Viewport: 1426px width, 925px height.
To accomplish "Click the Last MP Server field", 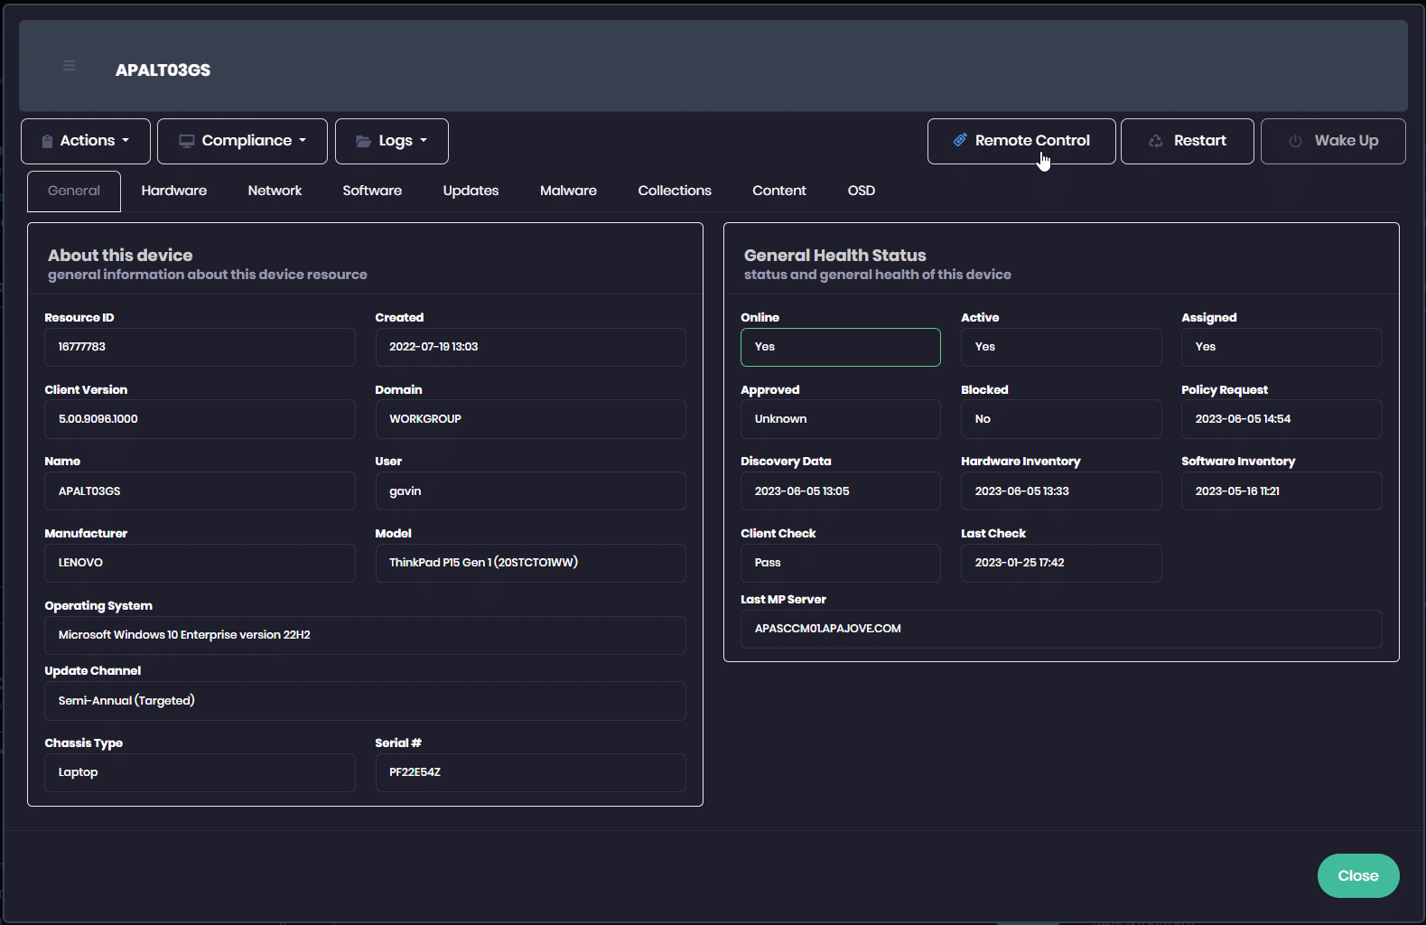I will (x=1060, y=629).
